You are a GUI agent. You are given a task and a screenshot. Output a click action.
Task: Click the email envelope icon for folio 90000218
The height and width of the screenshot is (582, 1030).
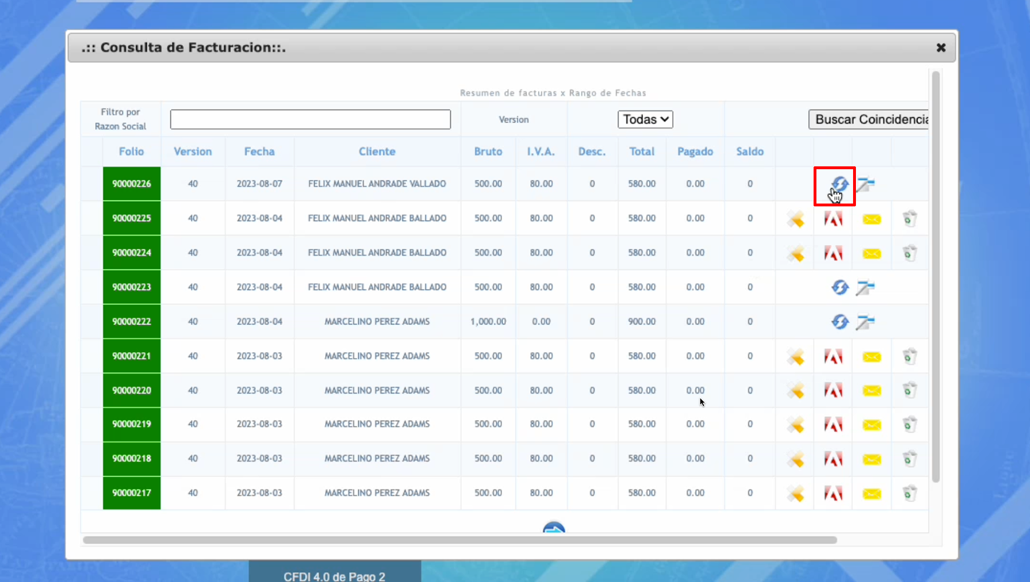tap(871, 459)
